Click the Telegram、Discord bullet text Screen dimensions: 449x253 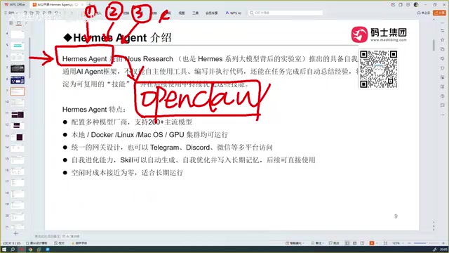(x=171, y=148)
